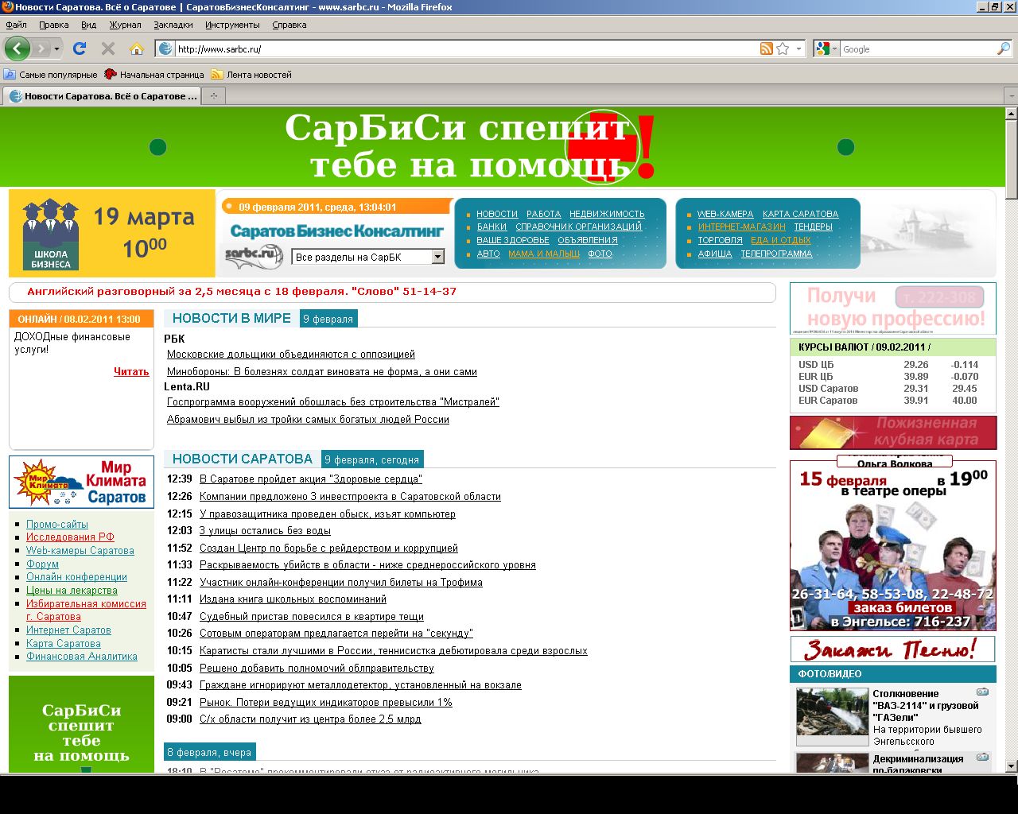Open the КАРТА САРАТОВА link
Image resolution: width=1018 pixels, height=814 pixels.
pos(800,214)
